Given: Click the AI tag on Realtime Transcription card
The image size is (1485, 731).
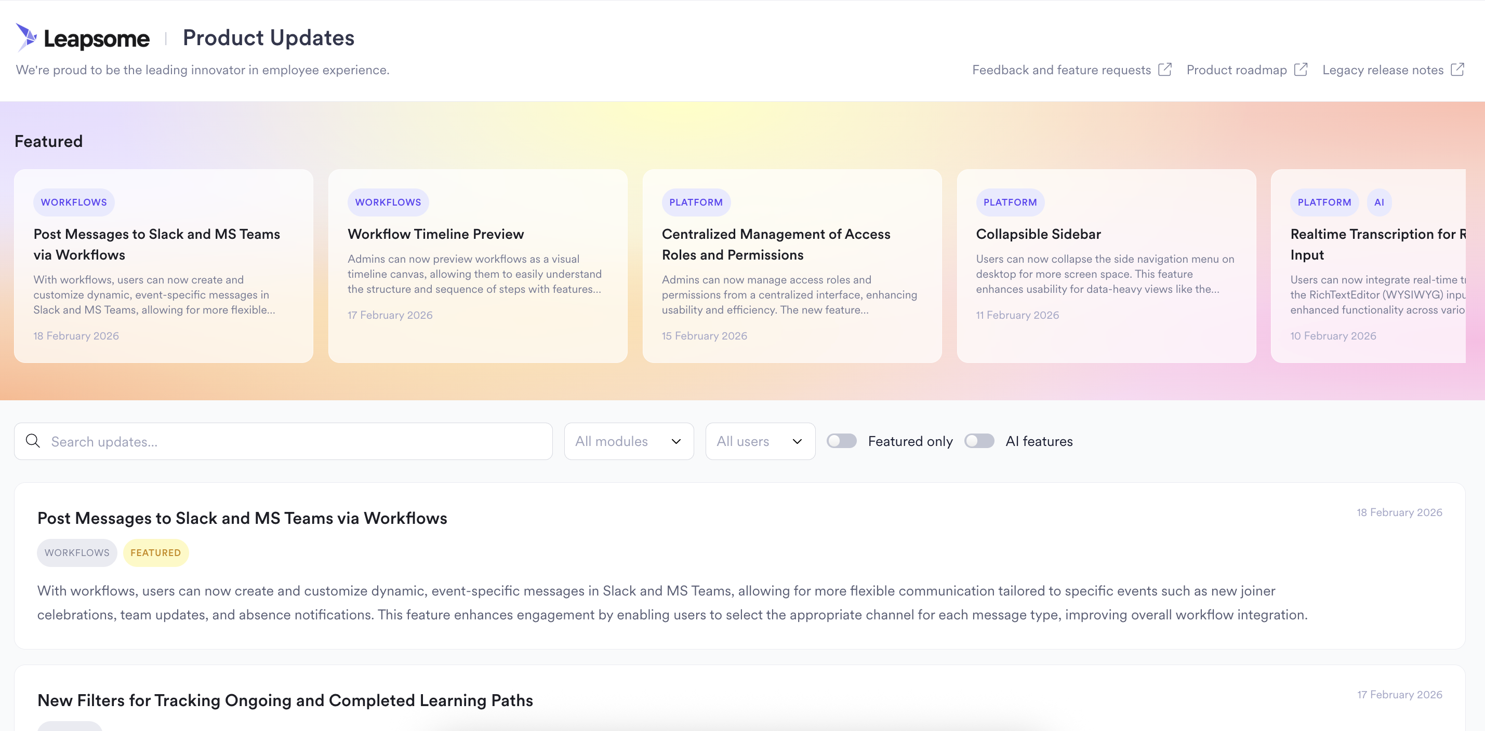Looking at the screenshot, I should tap(1379, 202).
